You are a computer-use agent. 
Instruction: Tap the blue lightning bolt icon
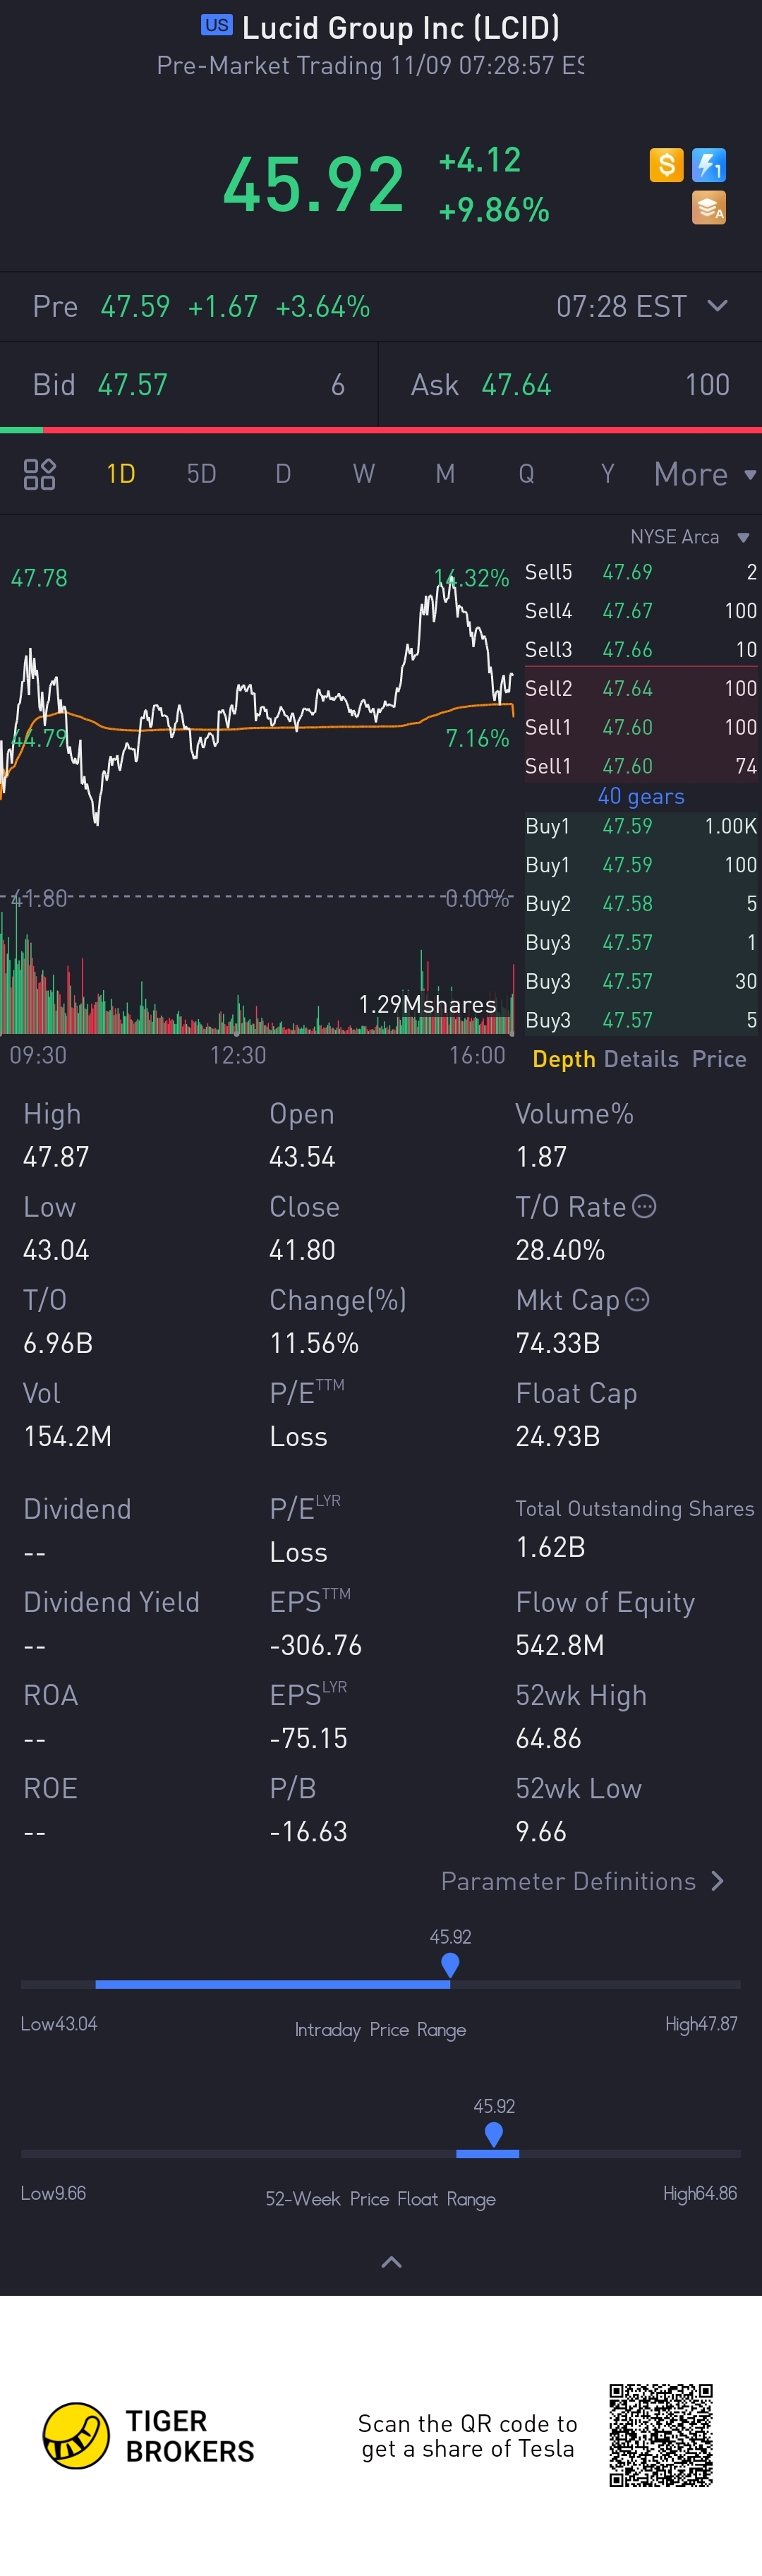tap(709, 165)
